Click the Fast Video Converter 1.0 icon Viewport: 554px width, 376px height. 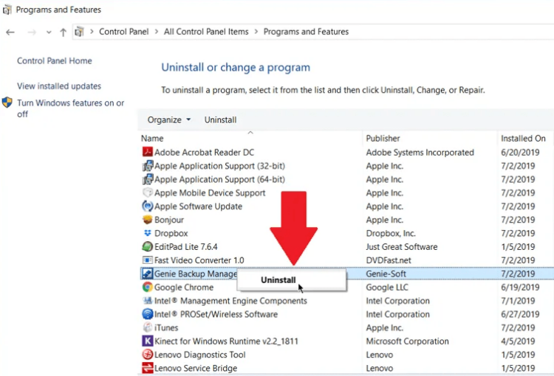[147, 260]
